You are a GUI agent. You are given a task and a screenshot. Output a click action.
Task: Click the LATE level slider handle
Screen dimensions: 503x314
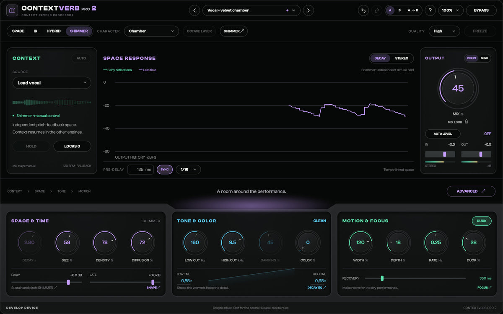click(153, 282)
